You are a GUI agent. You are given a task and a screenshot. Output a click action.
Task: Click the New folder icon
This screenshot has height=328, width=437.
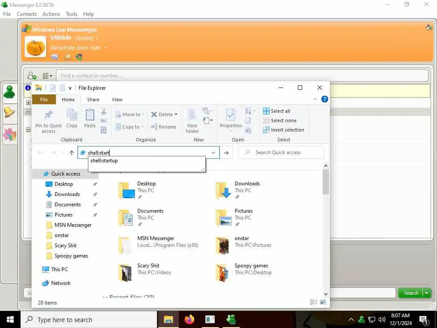click(x=192, y=115)
